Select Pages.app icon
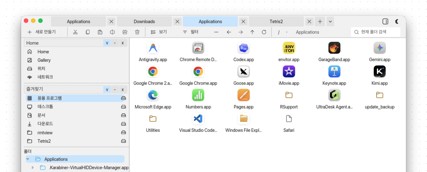The image size is (427, 172). [x=244, y=95]
